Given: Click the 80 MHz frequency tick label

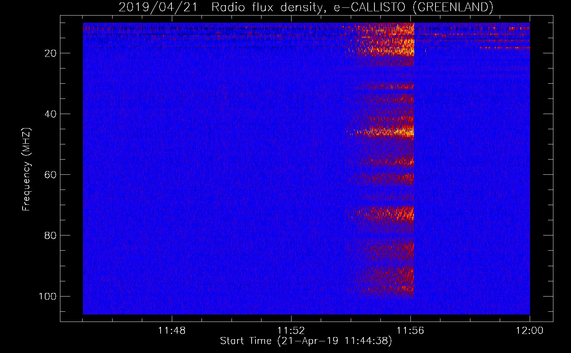Looking at the screenshot, I should click(50, 235).
